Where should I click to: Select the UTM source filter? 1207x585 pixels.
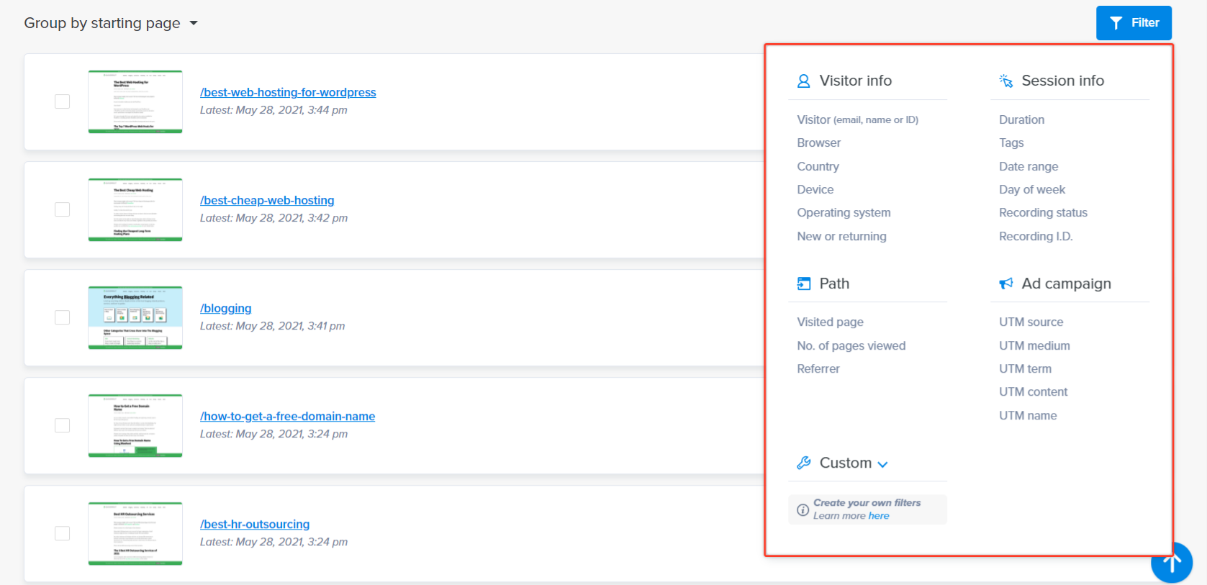click(x=1031, y=322)
